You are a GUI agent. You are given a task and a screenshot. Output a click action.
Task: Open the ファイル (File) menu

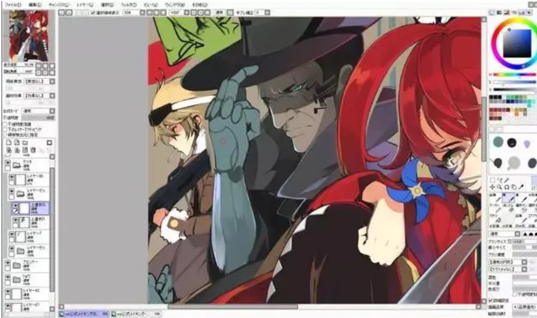click(13, 5)
